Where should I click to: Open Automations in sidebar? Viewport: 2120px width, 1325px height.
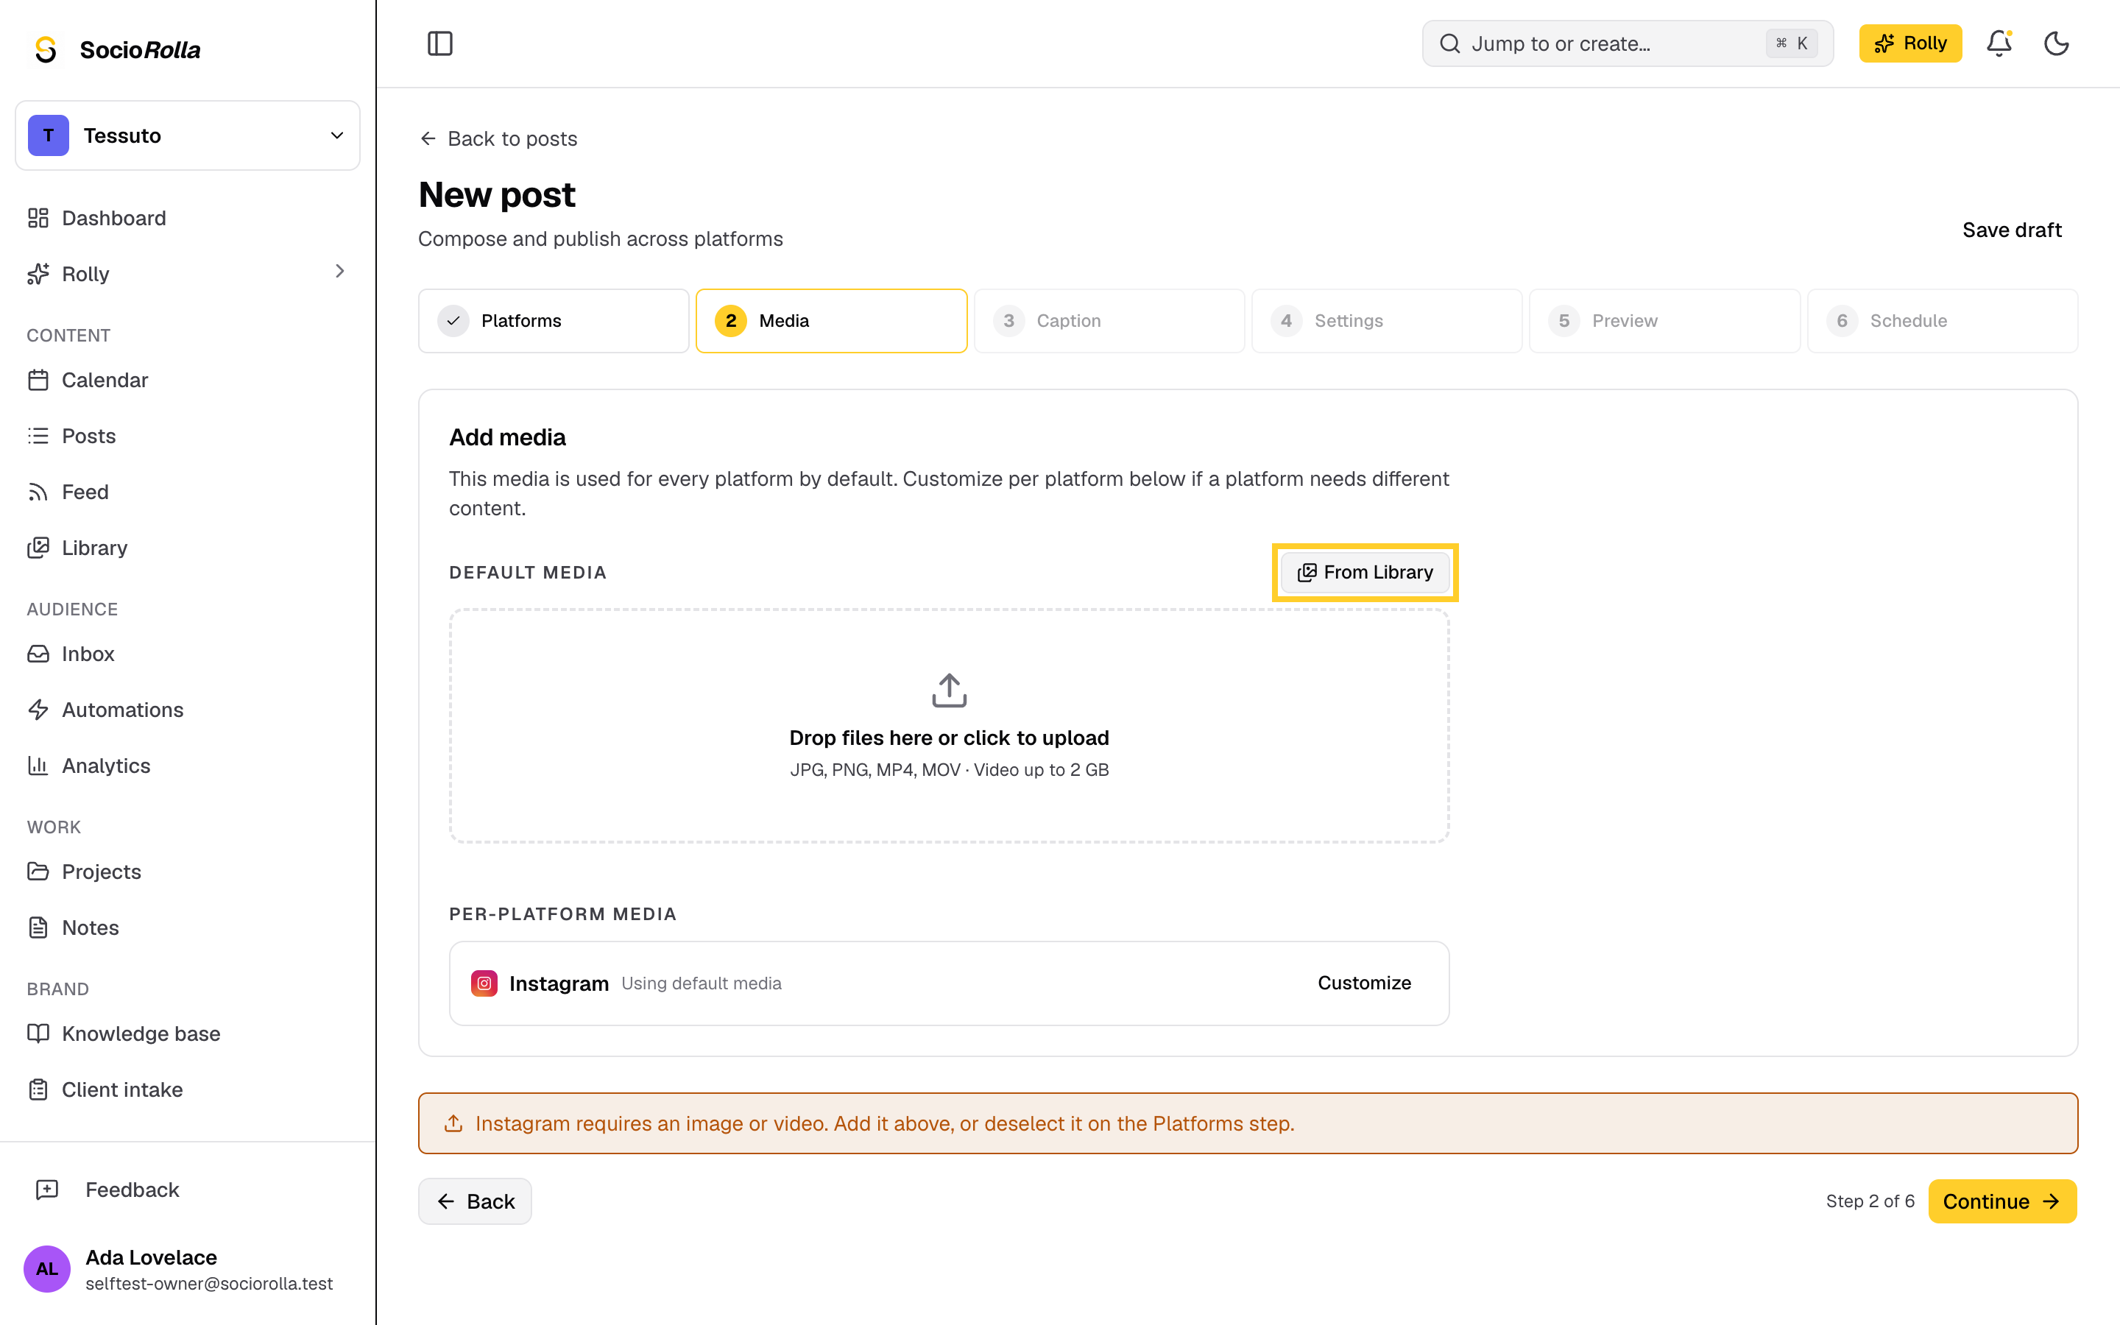coord(188,710)
